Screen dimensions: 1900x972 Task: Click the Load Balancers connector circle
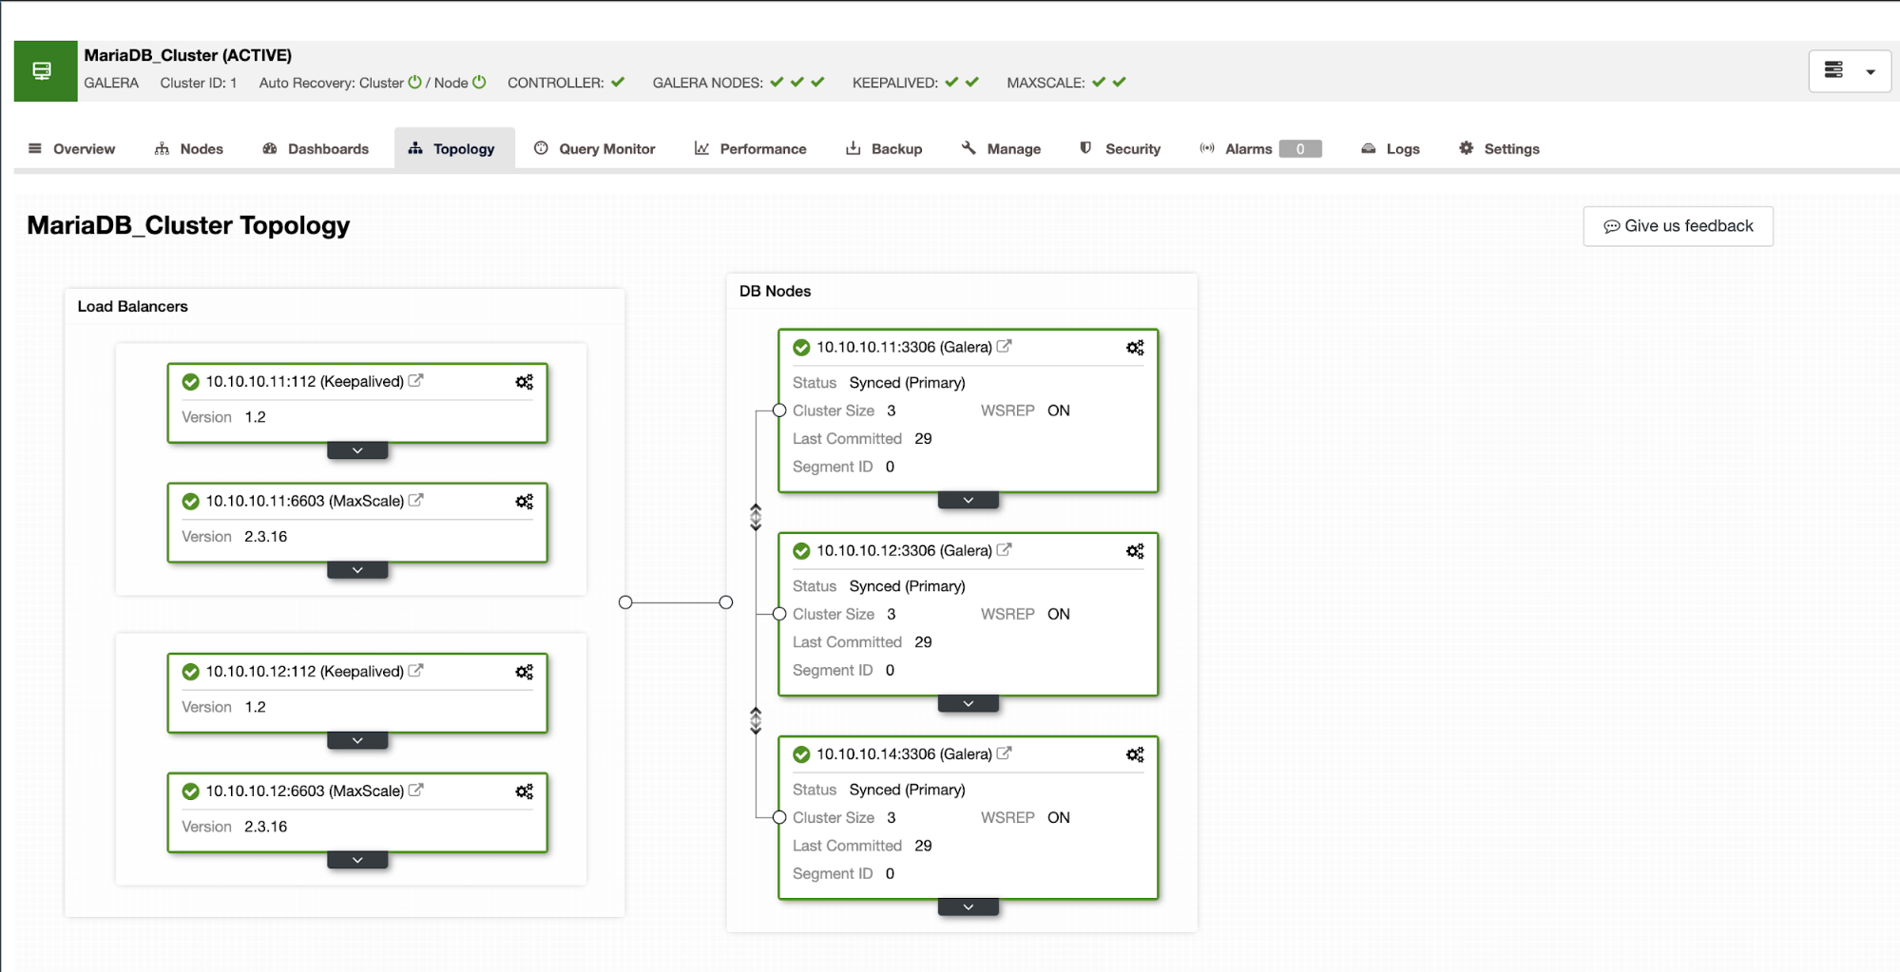point(625,602)
